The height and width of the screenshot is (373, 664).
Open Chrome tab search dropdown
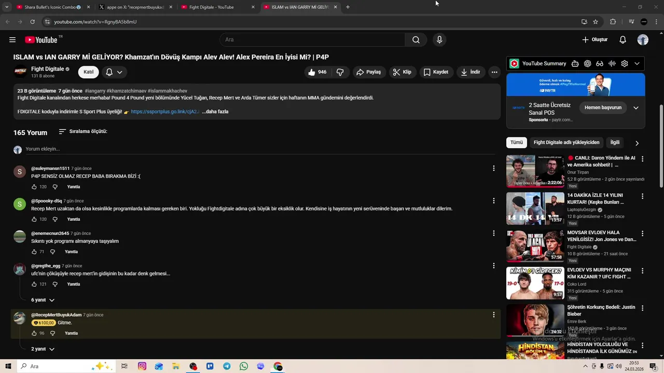[x=7, y=7]
